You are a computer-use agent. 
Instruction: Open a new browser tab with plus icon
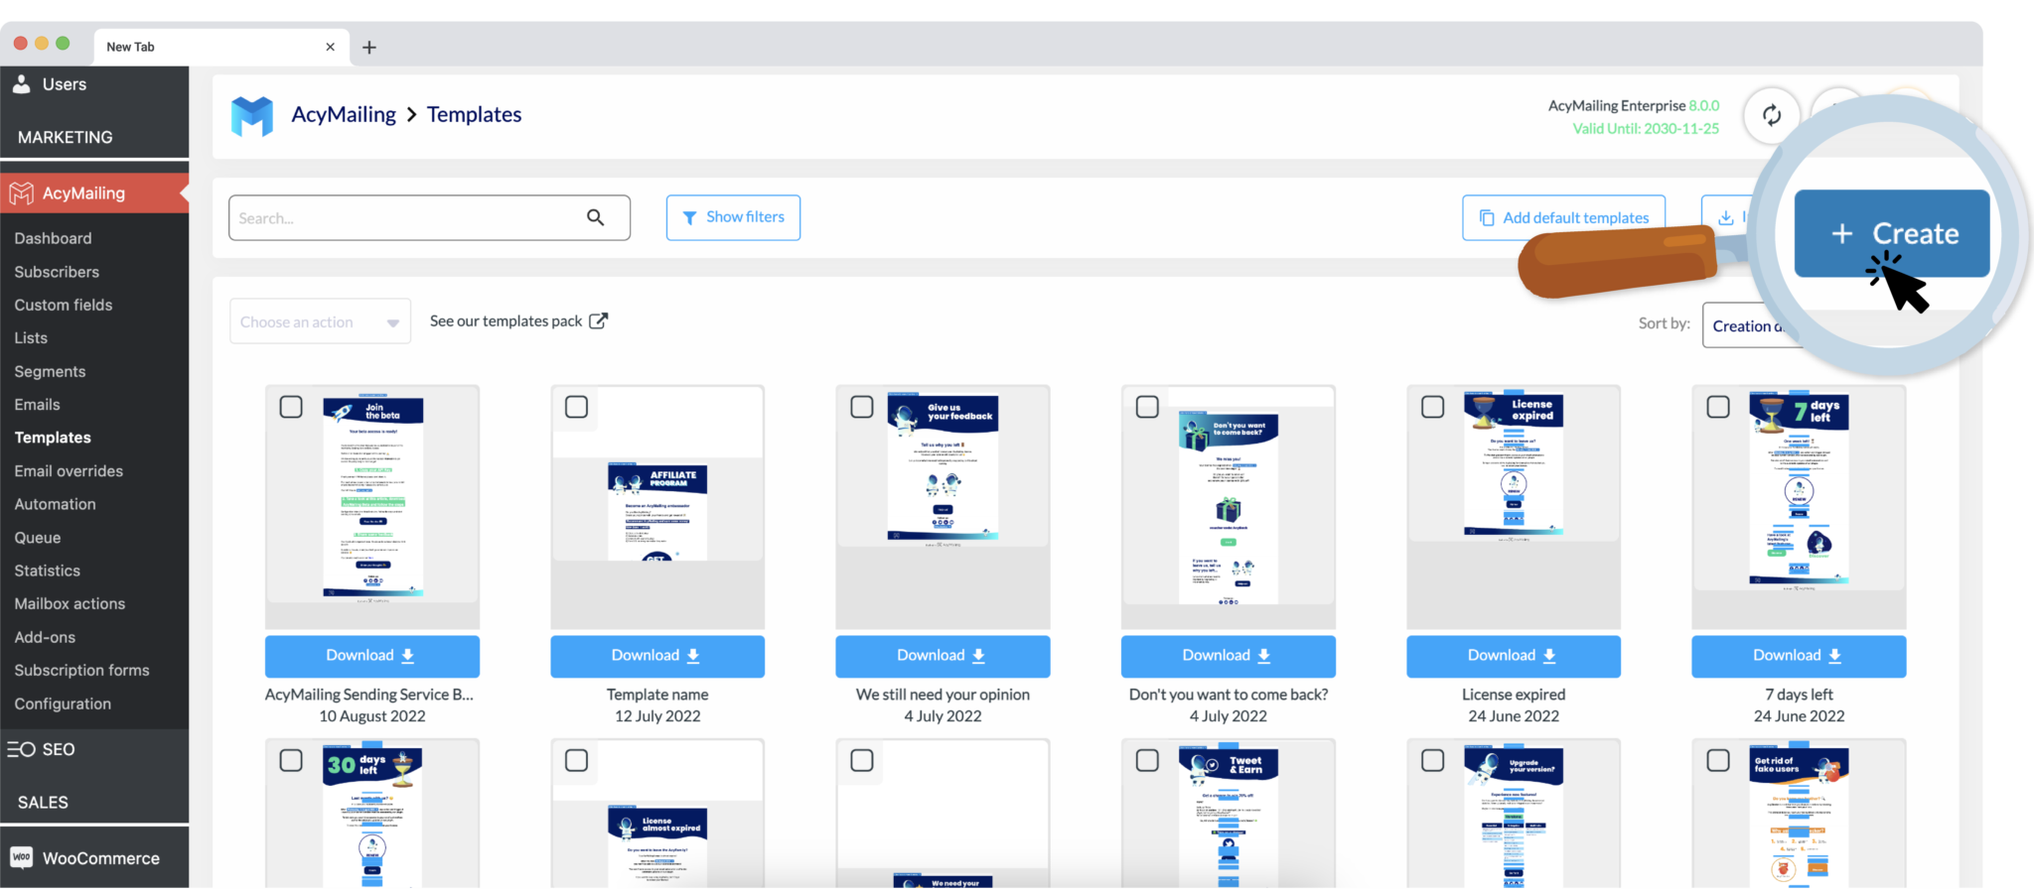coord(369,47)
